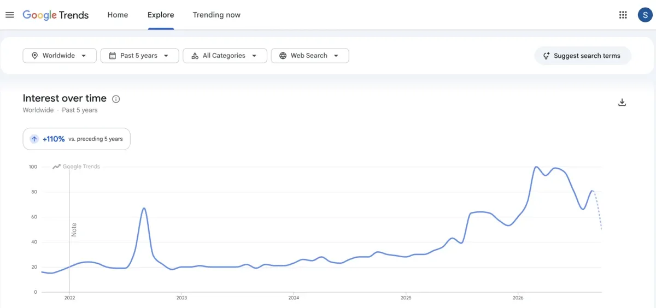Image resolution: width=656 pixels, height=308 pixels.
Task: Open the hamburger main menu
Action: pos(10,15)
